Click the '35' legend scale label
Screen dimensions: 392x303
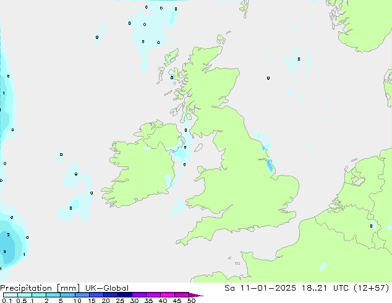point(148,301)
